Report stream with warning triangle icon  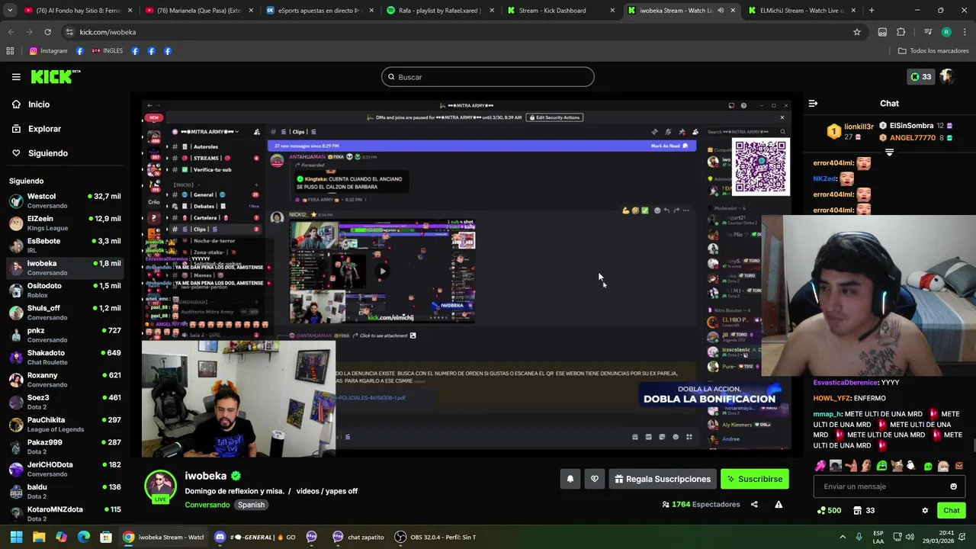(x=779, y=504)
